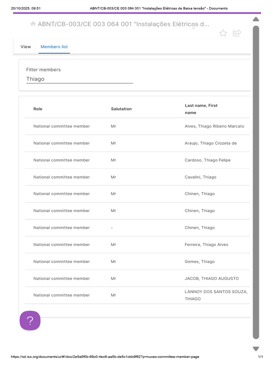274x365 pixels.
Task: Select member Cavalini, Thiago
Action: pos(201,177)
